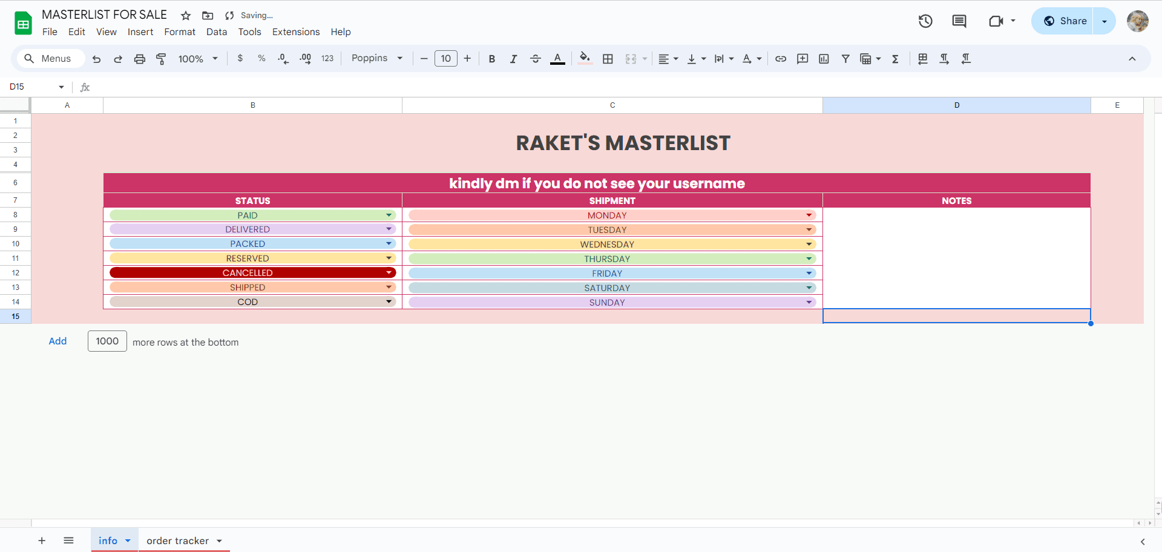Insert a chart from toolbar

tap(824, 59)
